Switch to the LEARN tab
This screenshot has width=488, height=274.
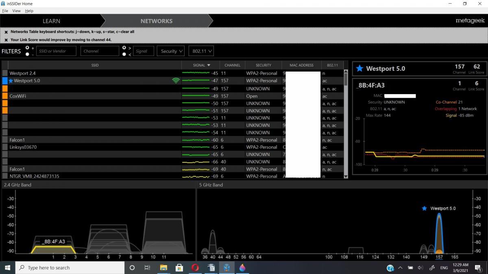pos(51,21)
